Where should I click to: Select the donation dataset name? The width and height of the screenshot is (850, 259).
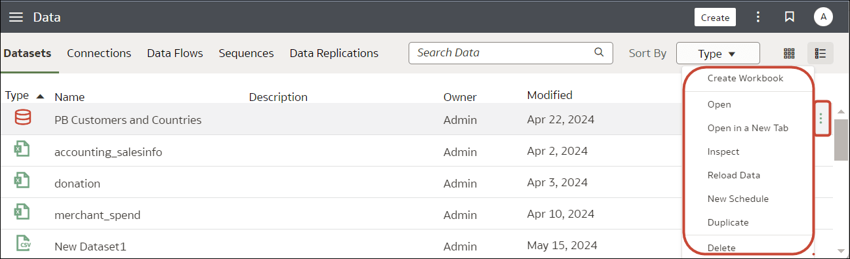point(77,184)
